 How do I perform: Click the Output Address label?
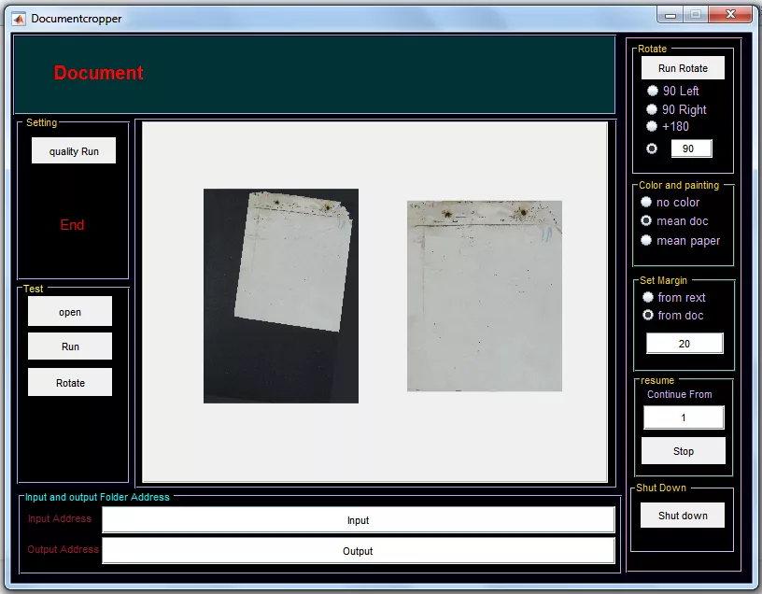click(63, 549)
